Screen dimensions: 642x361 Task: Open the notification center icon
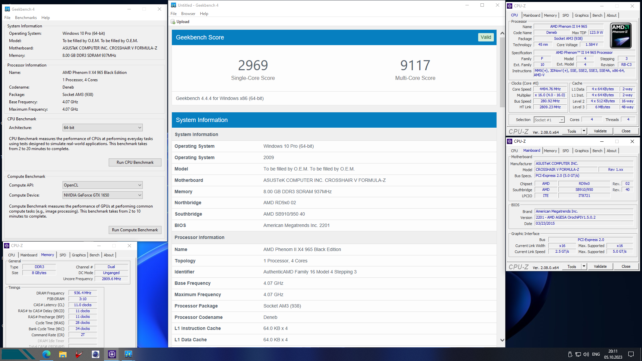(x=631, y=354)
